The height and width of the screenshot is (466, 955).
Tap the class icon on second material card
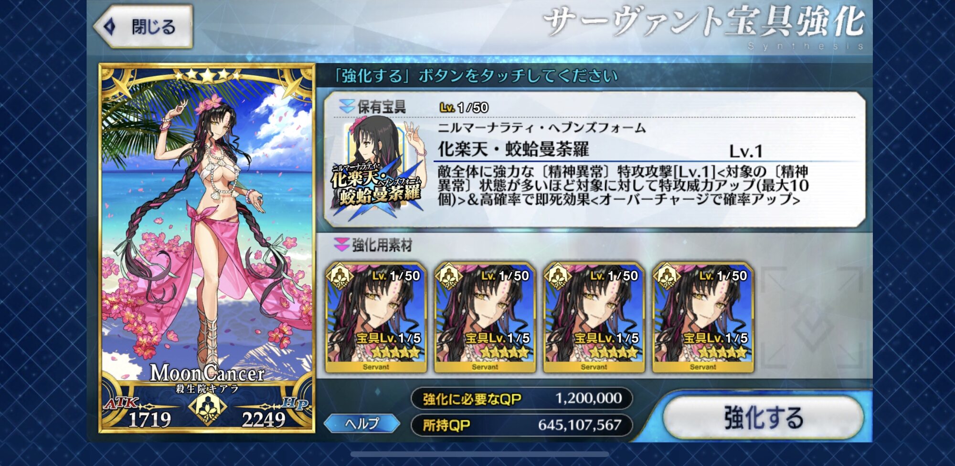tap(448, 276)
